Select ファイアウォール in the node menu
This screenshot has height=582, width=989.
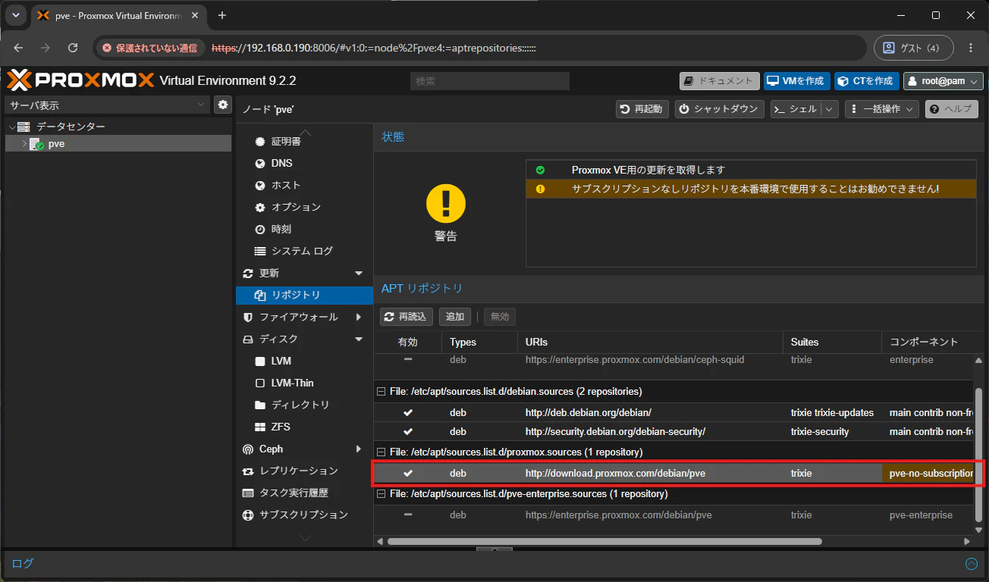coord(299,317)
